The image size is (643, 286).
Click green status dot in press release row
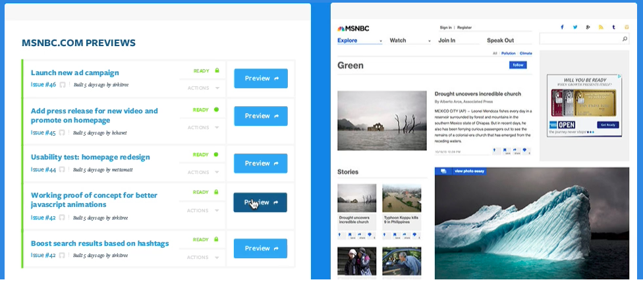click(x=217, y=109)
